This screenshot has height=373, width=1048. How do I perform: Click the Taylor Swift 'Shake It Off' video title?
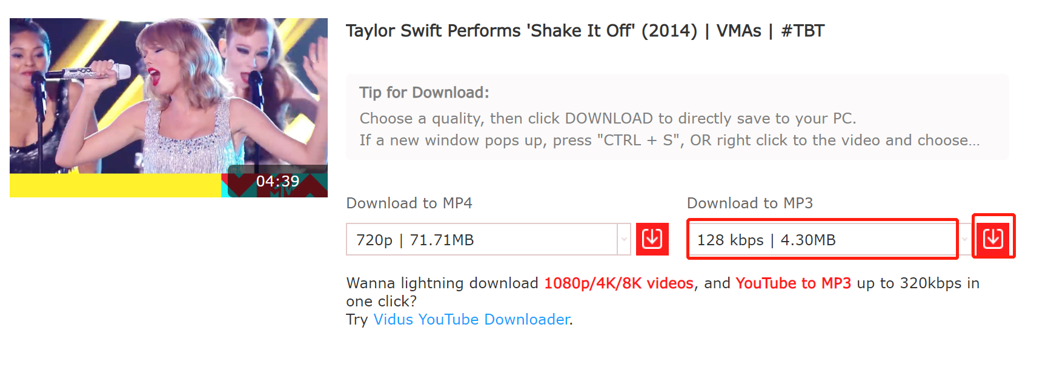tap(585, 31)
